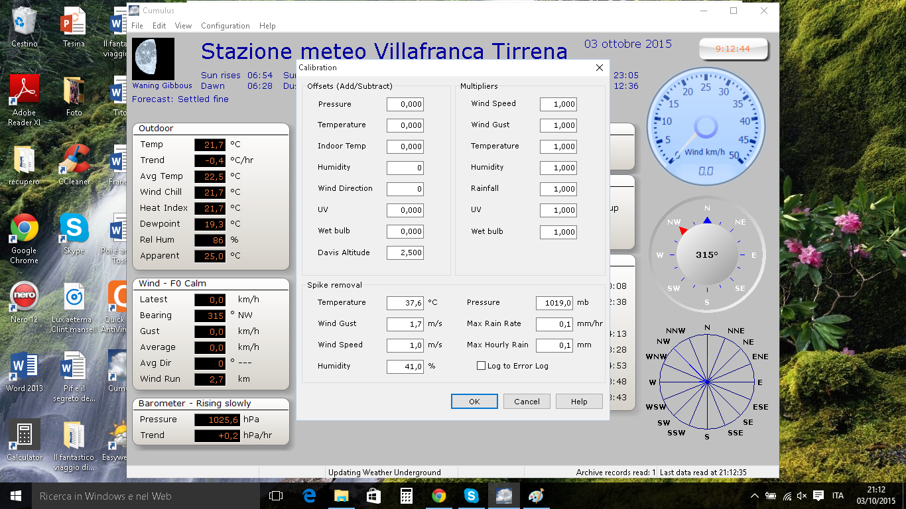Enable the Log to Error Log checkbox
Screen dimensions: 906x509
click(482, 366)
